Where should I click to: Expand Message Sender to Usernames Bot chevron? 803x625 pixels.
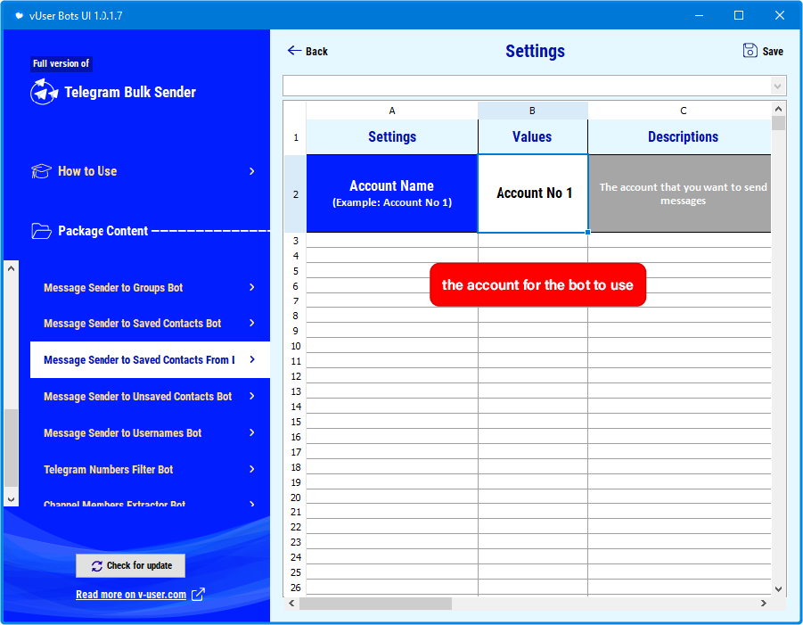[252, 433]
